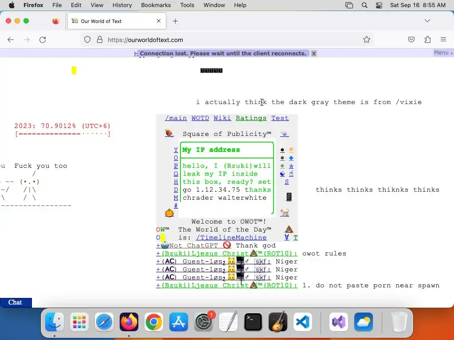This screenshot has width=454, height=340.
Task: Open the mobile phone emoji link
Action: 289,197
